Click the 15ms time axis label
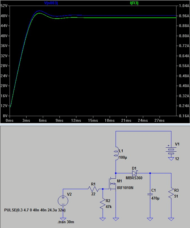This screenshot has height=228, width=190. pyautogui.click(x=93, y=120)
